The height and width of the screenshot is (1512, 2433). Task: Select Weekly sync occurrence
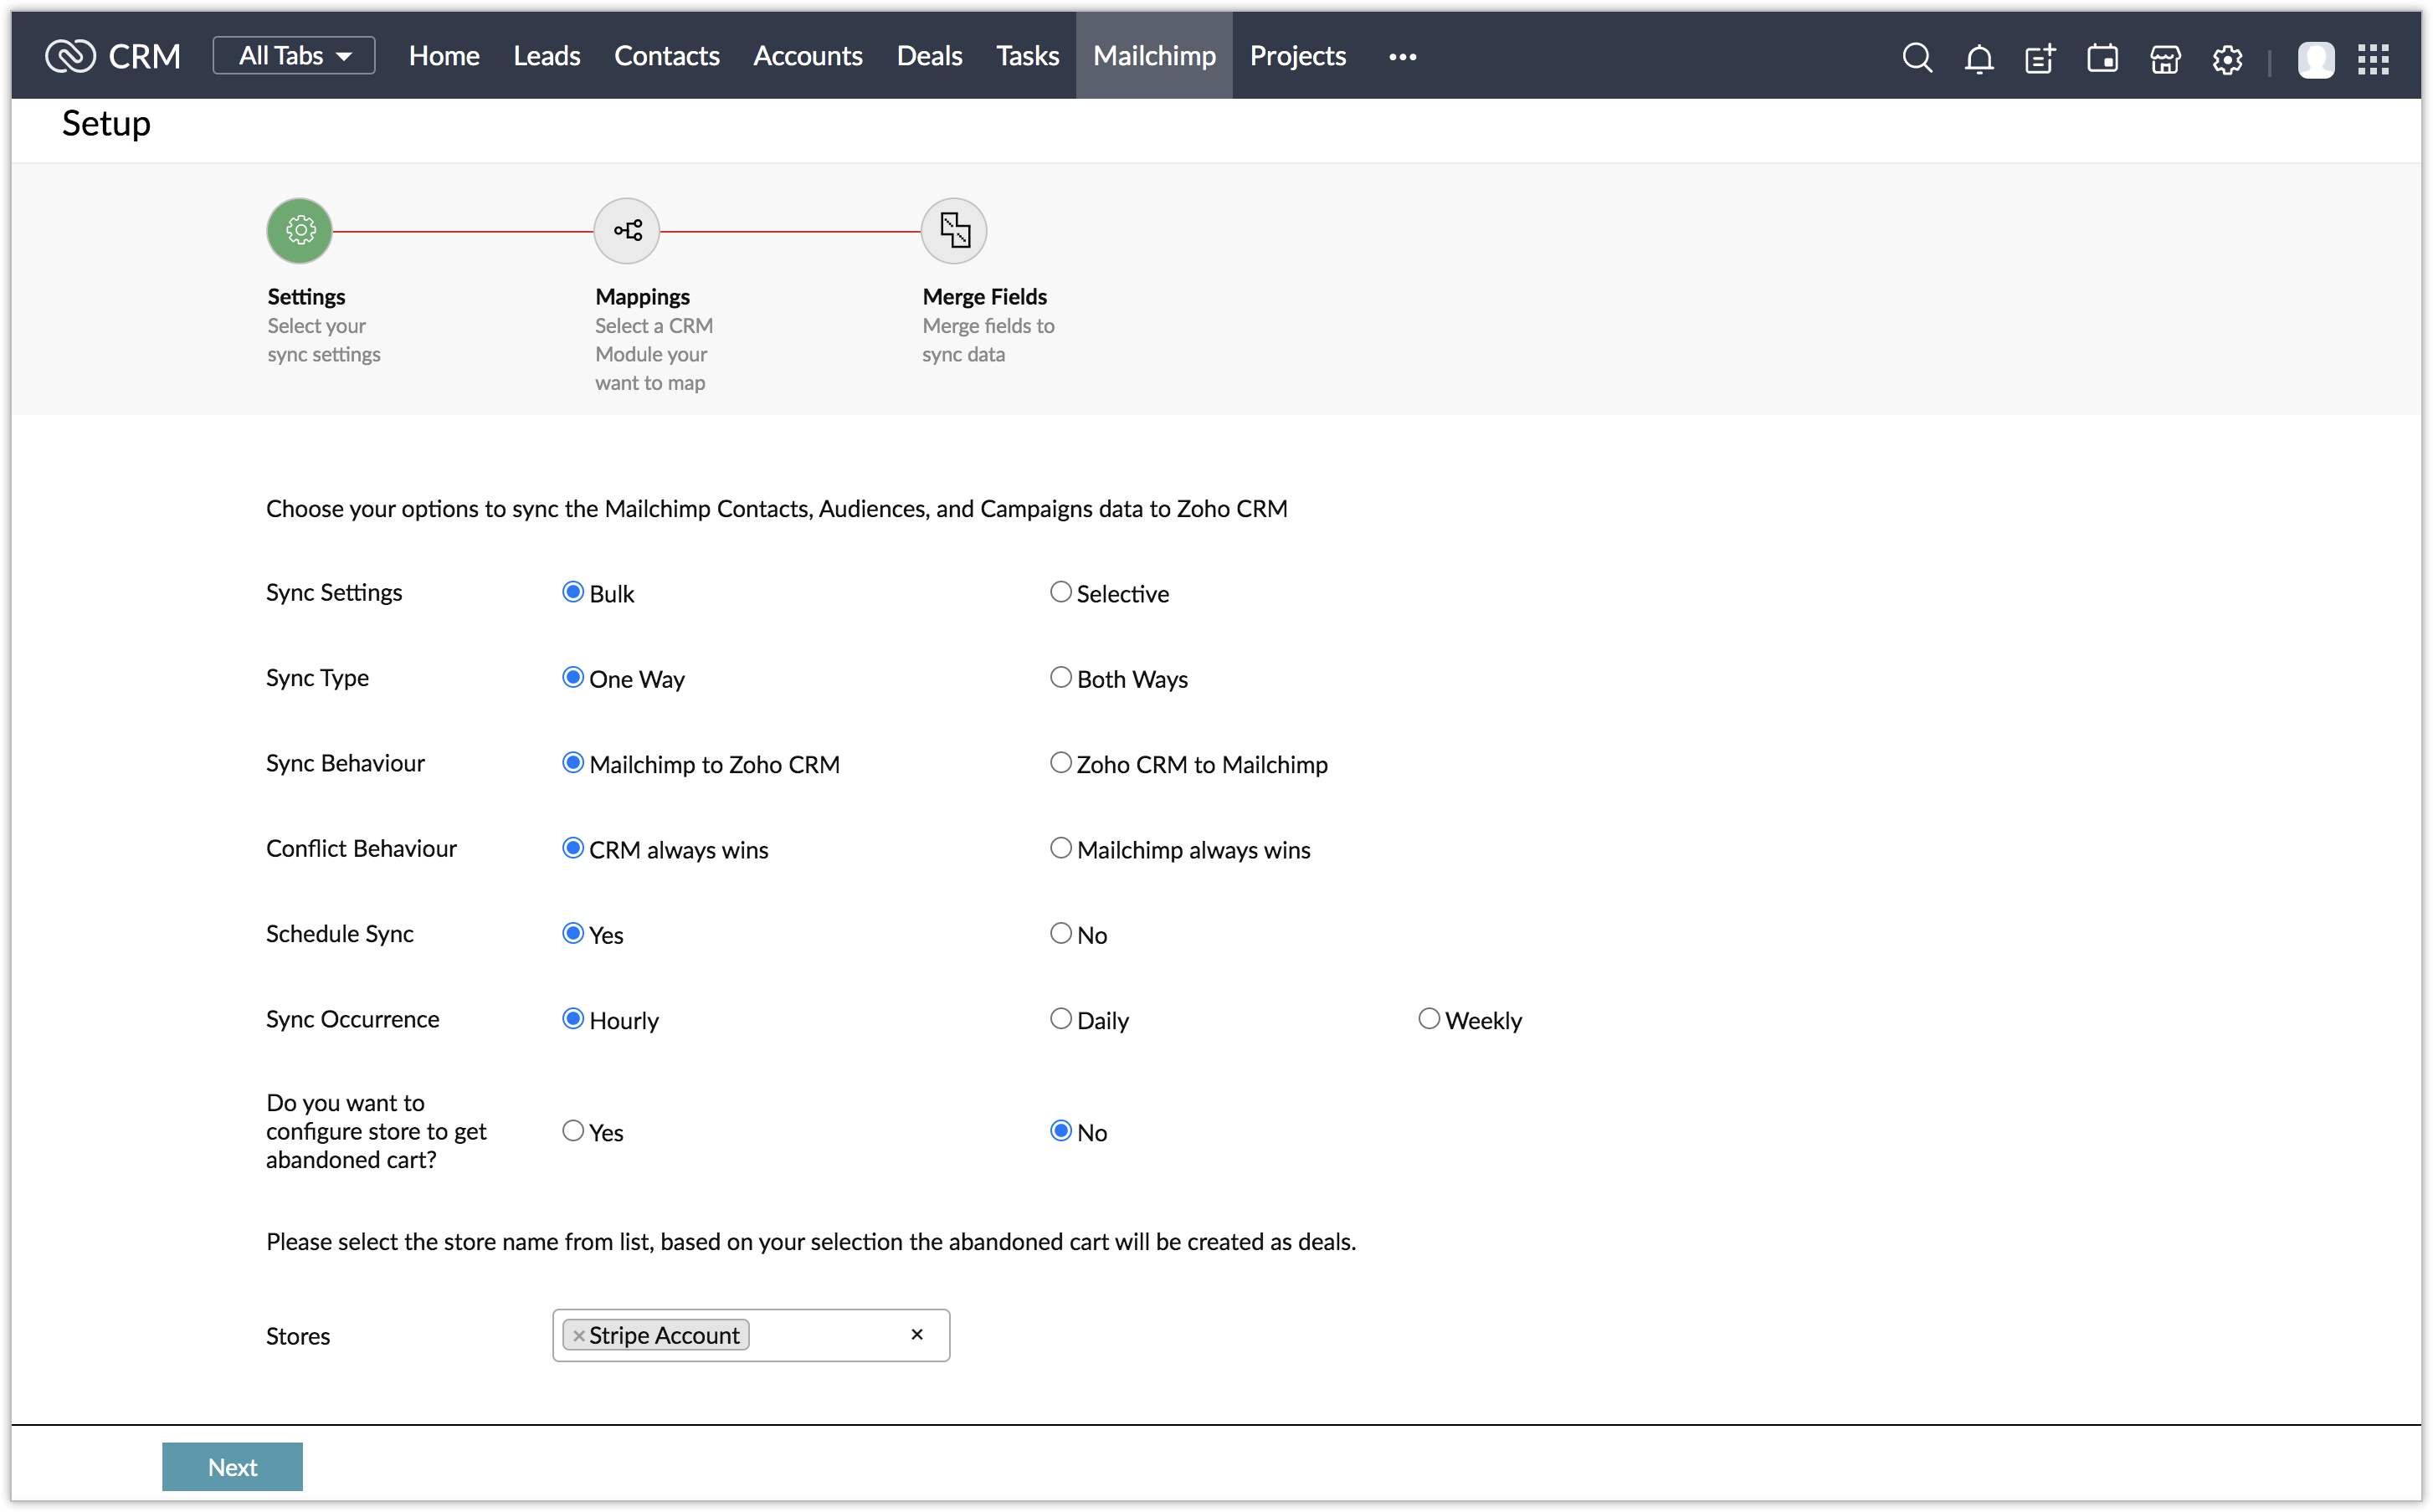point(1429,1018)
